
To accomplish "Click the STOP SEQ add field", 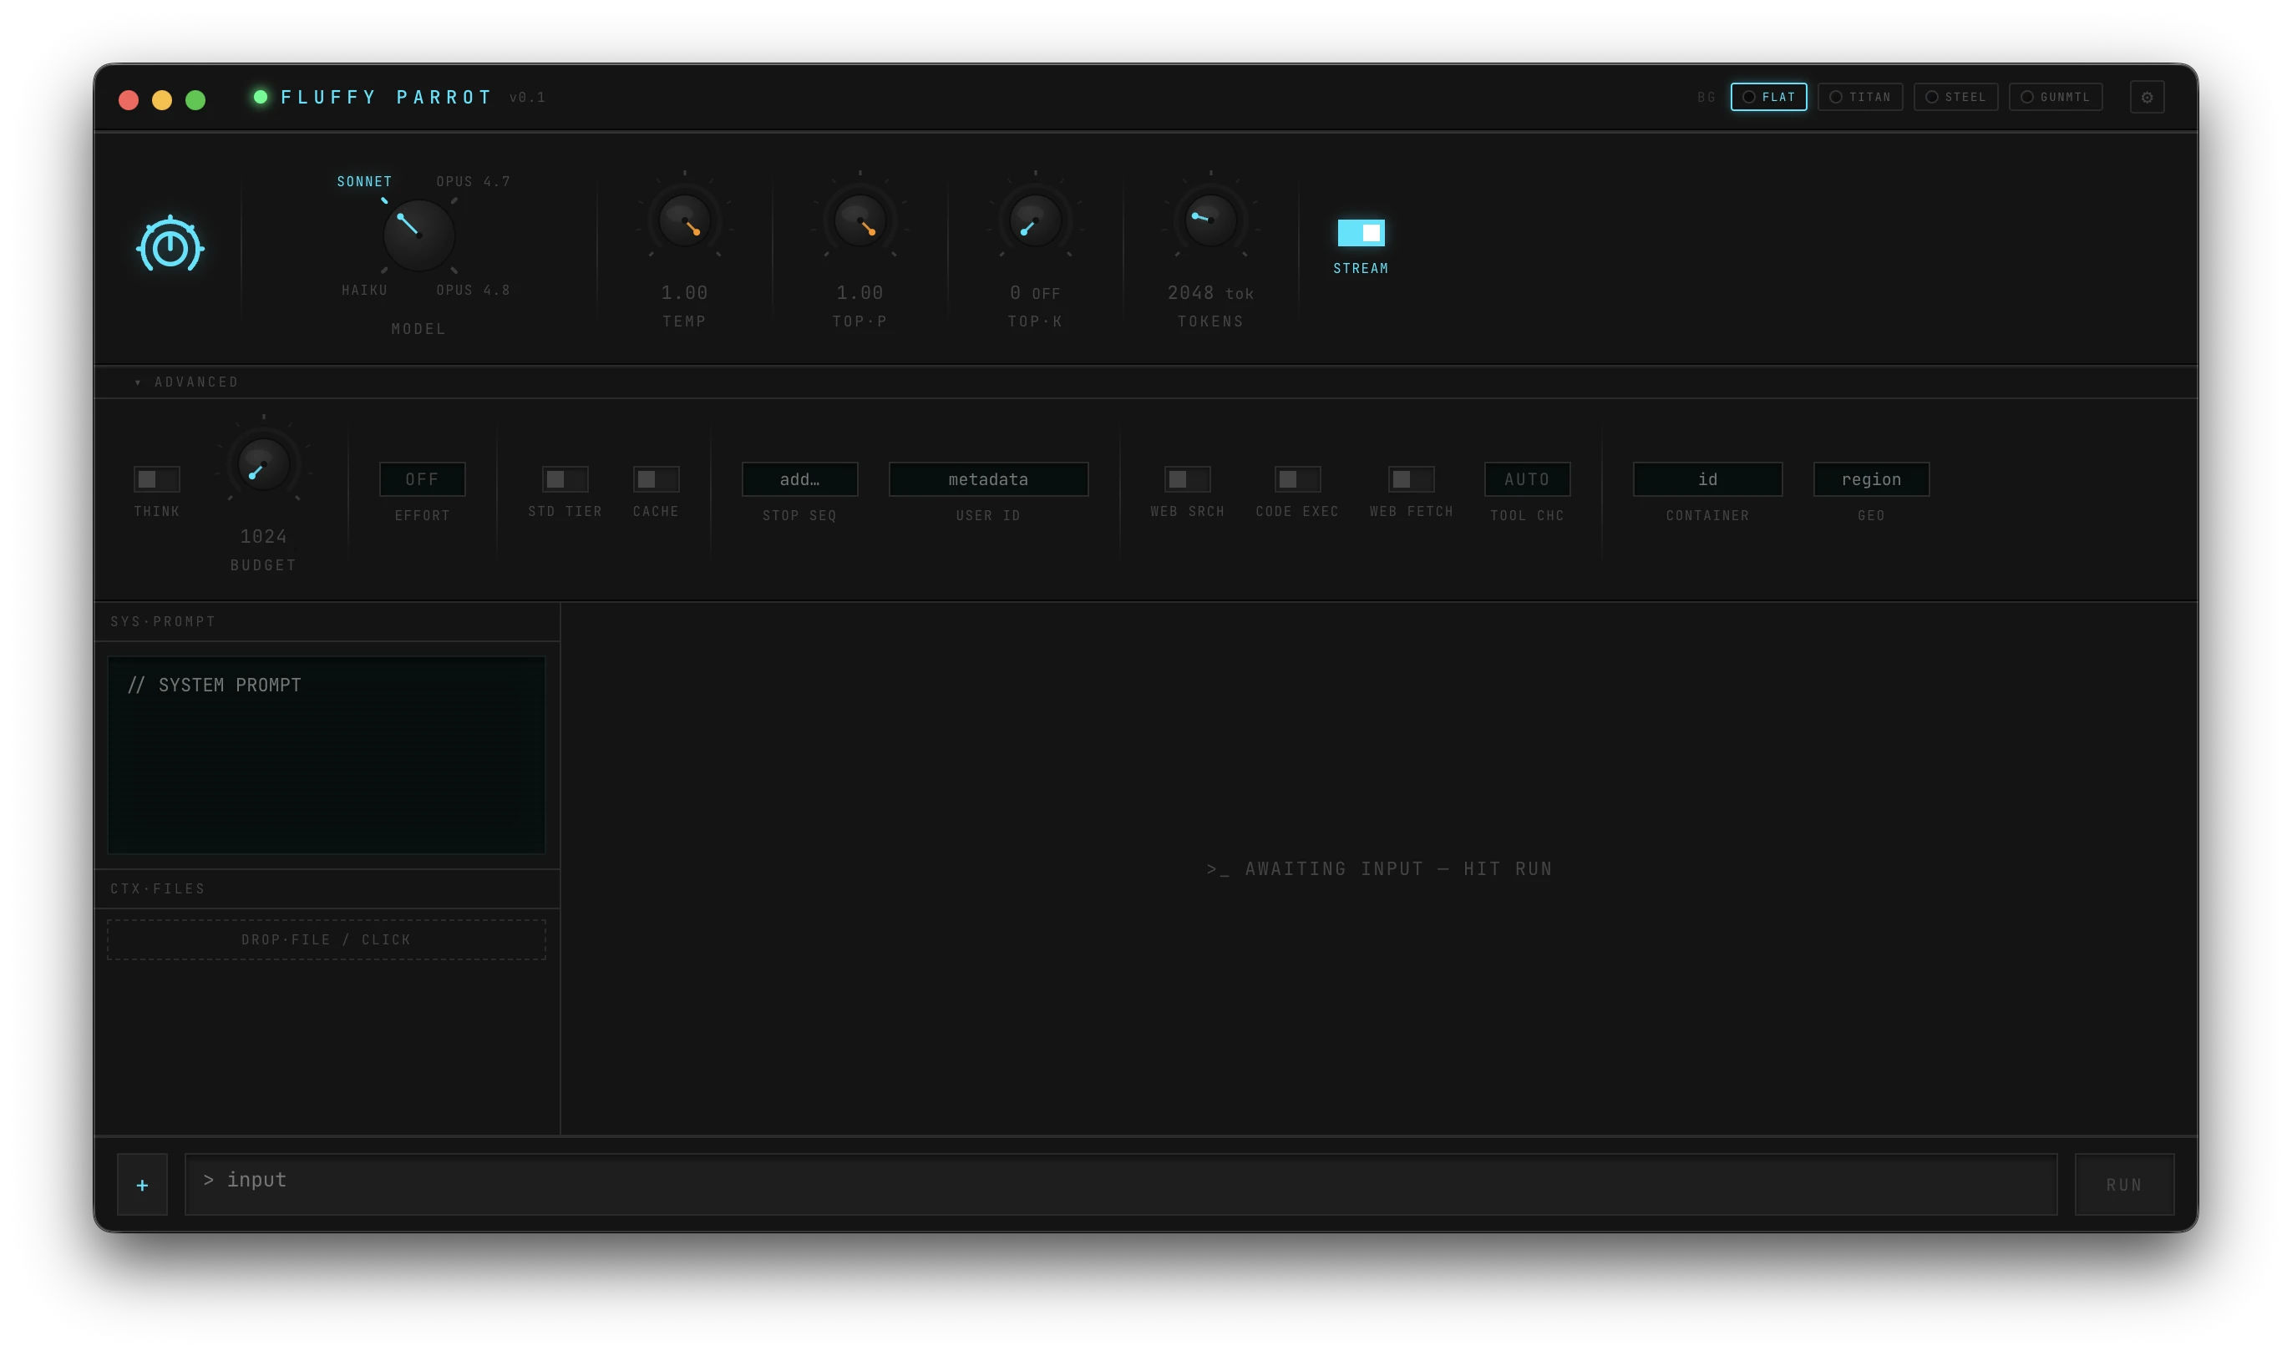I will click(x=799, y=478).
